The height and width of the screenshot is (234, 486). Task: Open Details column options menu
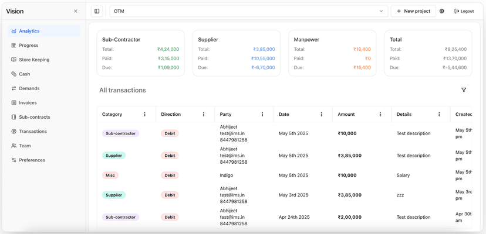point(439,115)
